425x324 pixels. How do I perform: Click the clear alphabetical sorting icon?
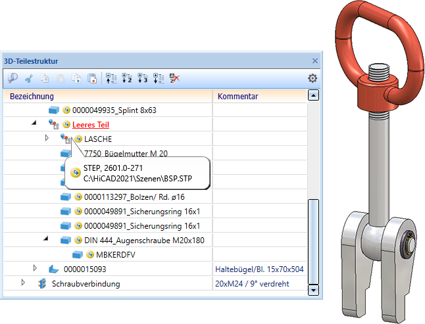[x=174, y=78]
